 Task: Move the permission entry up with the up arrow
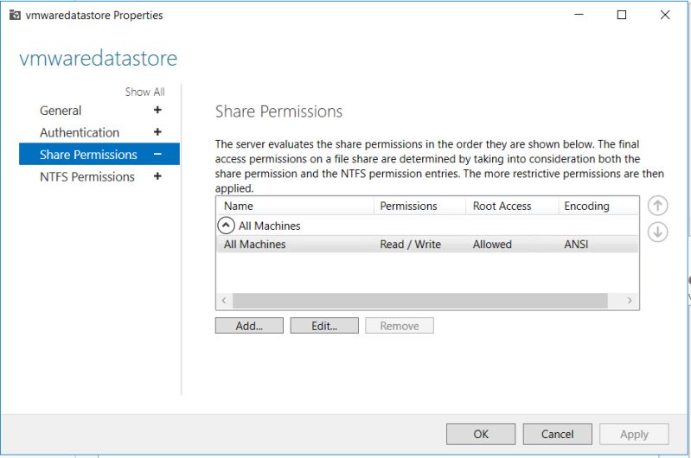point(657,206)
